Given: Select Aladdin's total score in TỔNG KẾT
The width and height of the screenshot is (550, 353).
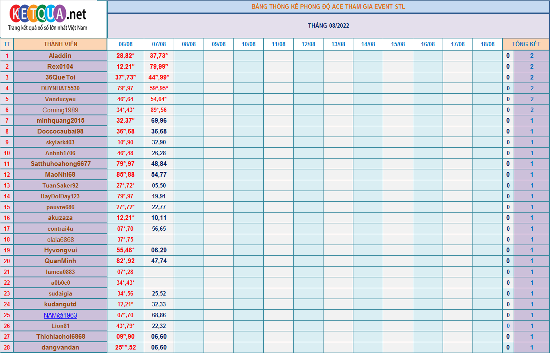Looking at the screenshot, I should (531, 56).
